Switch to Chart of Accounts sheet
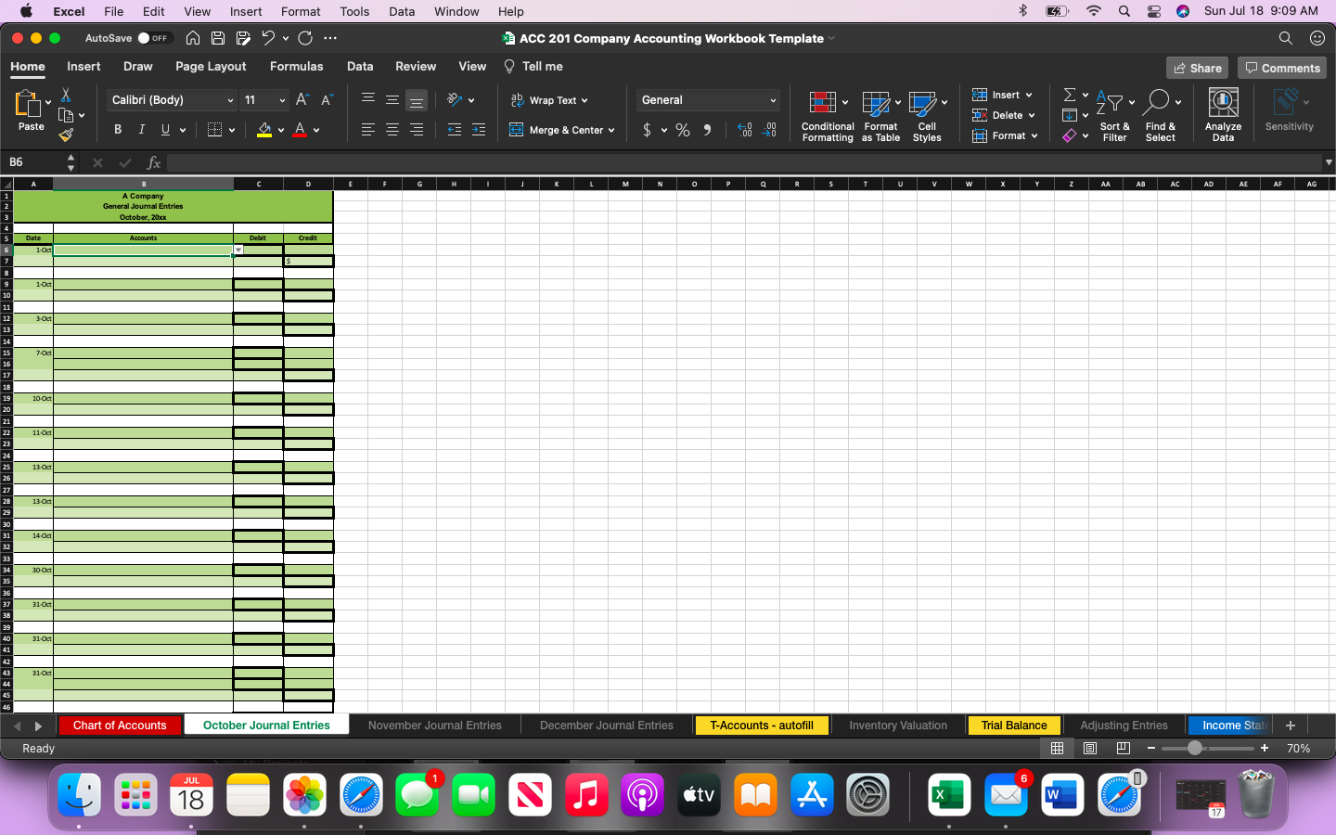Image resolution: width=1336 pixels, height=835 pixels. pyautogui.click(x=120, y=726)
